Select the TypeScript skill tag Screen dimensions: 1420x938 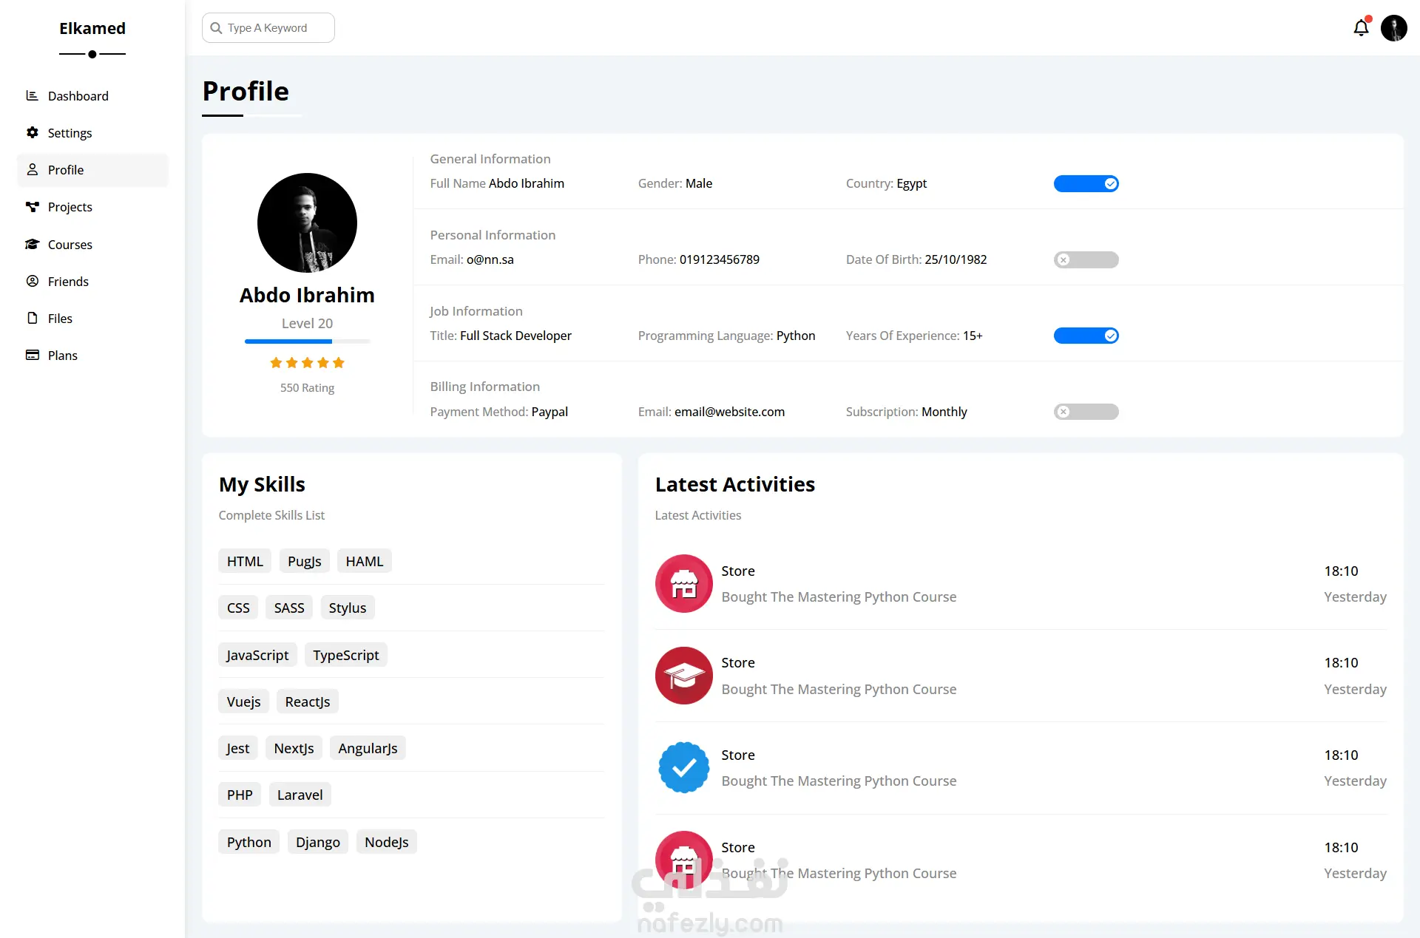tap(345, 655)
